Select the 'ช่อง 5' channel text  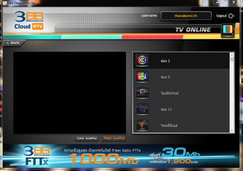click(x=165, y=77)
